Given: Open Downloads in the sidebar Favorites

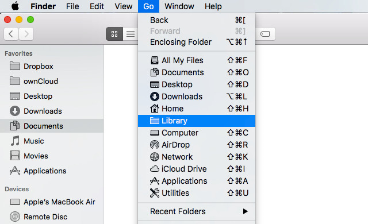Looking at the screenshot, I should pos(52,111).
